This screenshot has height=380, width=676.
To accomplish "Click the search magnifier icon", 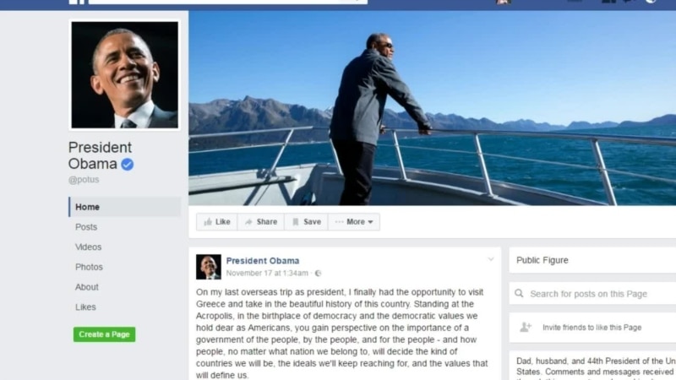I will [519, 293].
